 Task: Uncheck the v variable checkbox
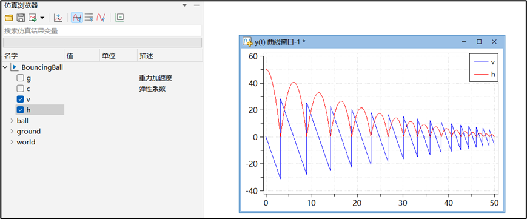tap(20, 99)
